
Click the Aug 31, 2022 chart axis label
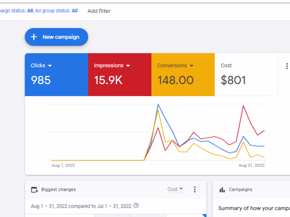(x=251, y=165)
